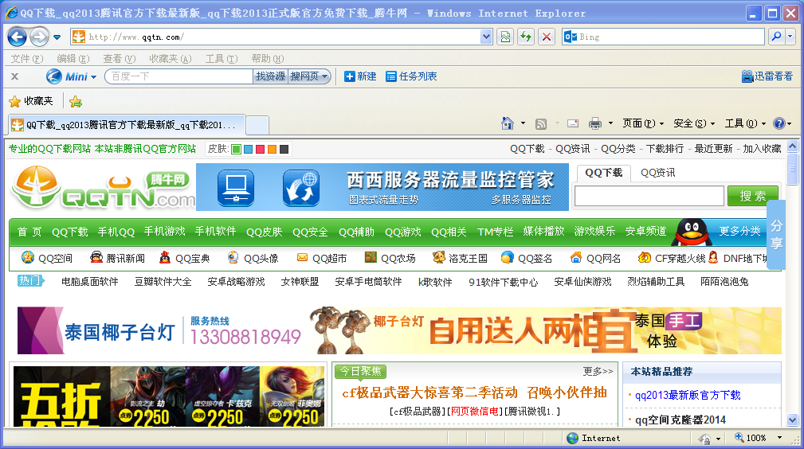Open a new blank browser tab
804x449 pixels.
click(x=257, y=124)
